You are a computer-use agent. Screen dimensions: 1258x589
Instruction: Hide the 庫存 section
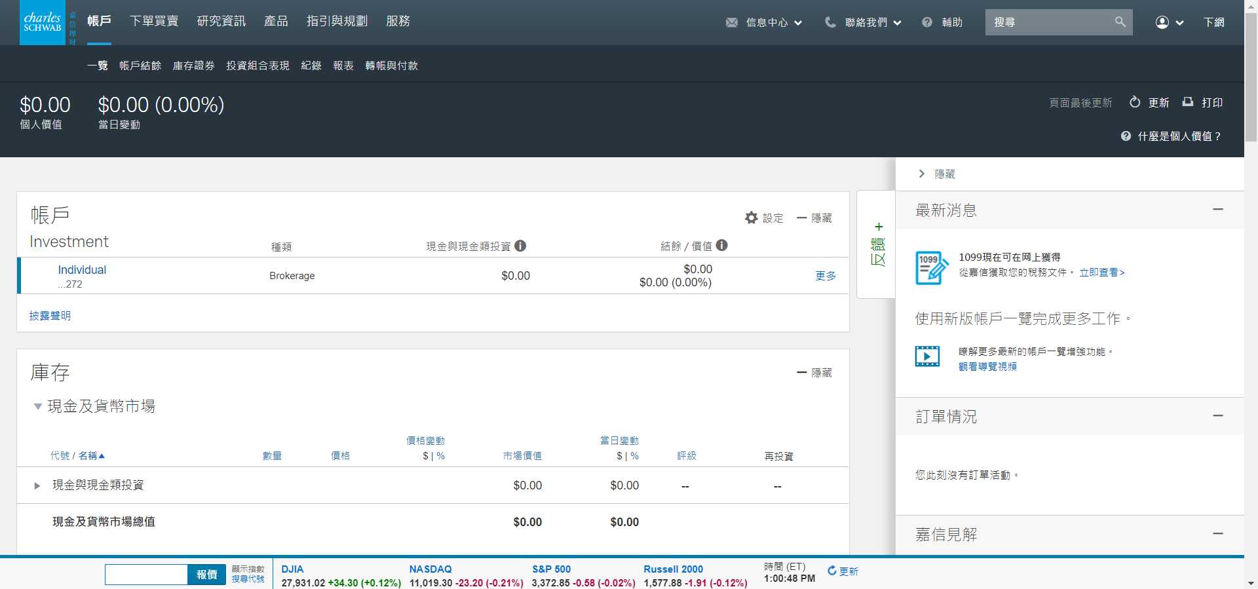pyautogui.click(x=814, y=372)
